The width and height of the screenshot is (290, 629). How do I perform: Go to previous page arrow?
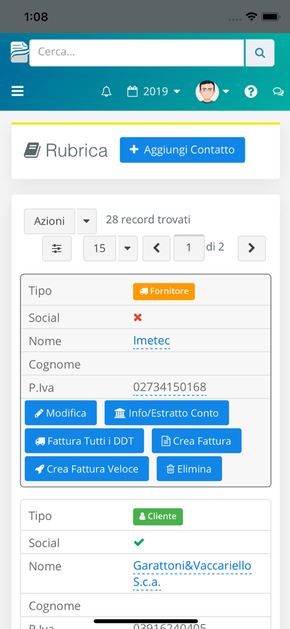[157, 248]
